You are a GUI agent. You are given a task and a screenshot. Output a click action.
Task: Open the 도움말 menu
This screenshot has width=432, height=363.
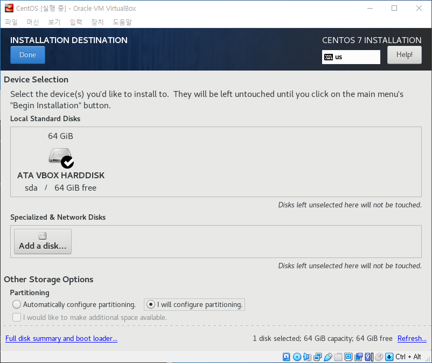122,22
